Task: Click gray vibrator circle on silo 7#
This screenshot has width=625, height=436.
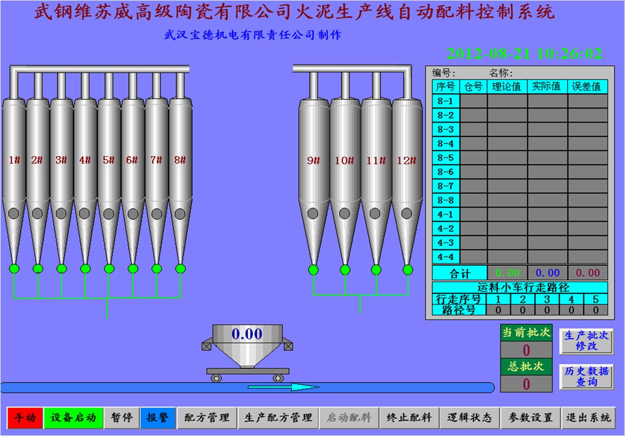Action: (156, 213)
